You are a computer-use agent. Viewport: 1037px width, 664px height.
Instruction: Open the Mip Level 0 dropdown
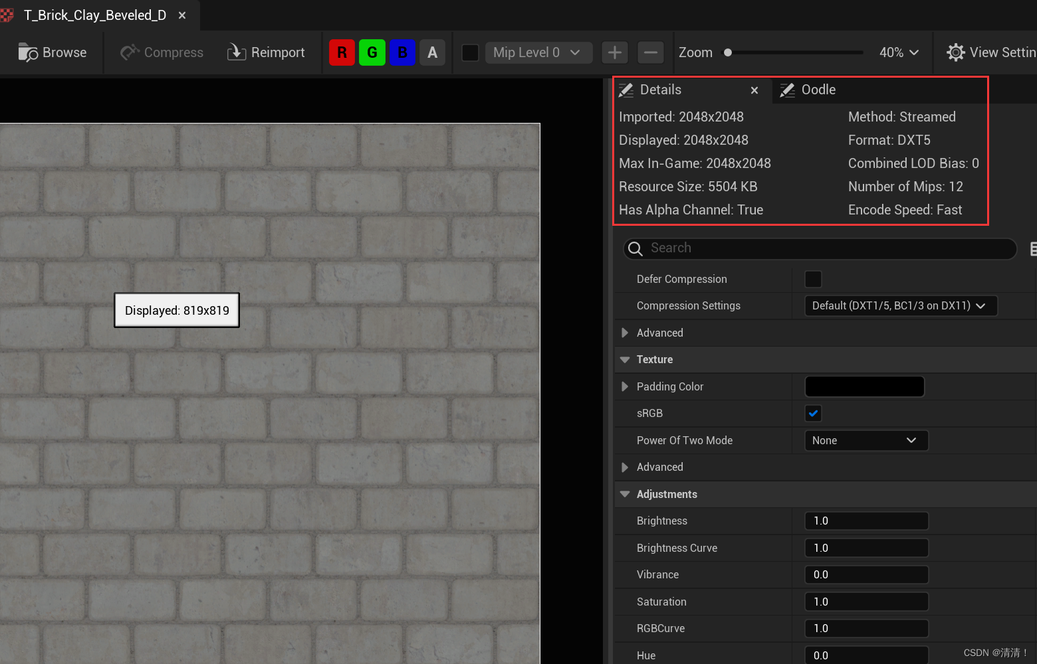538,52
